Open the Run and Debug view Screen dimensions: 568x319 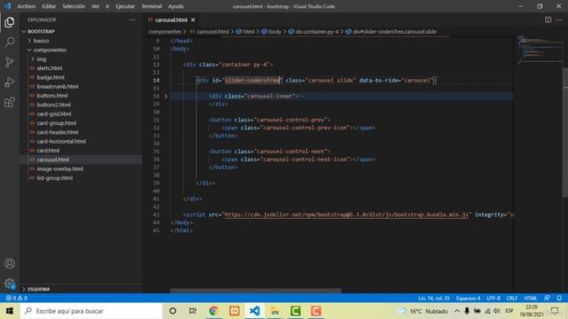tap(10, 82)
